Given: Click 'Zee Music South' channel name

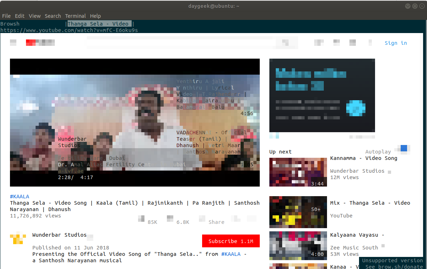Looking at the screenshot, I should pyautogui.click(x=354, y=248).
